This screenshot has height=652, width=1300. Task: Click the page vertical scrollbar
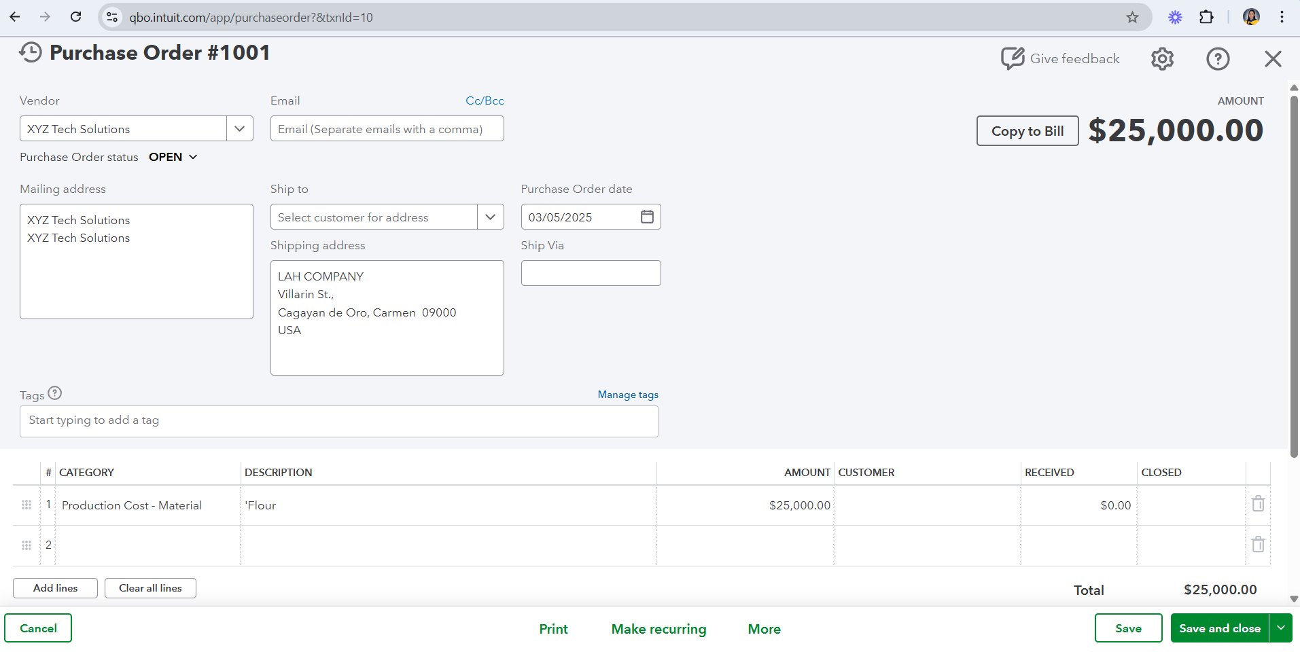coord(1294,272)
